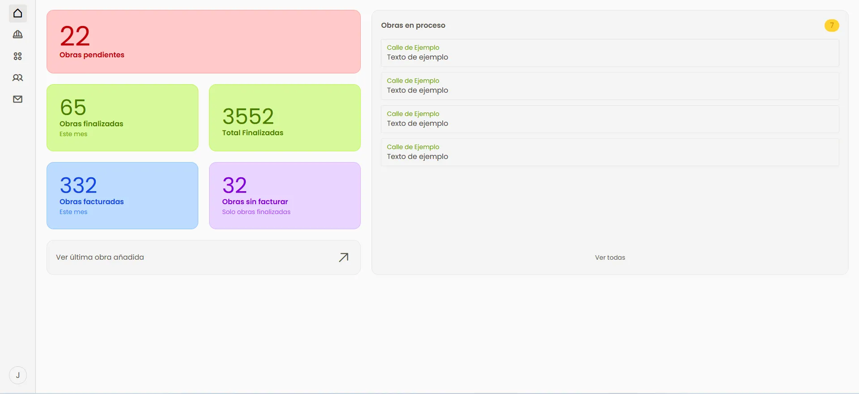Screen dimensions: 859x394
Task: Open the 332 Obras facturadas card
Action: (122, 196)
